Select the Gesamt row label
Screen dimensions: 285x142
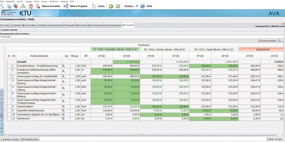pyautogui.click(x=22, y=62)
